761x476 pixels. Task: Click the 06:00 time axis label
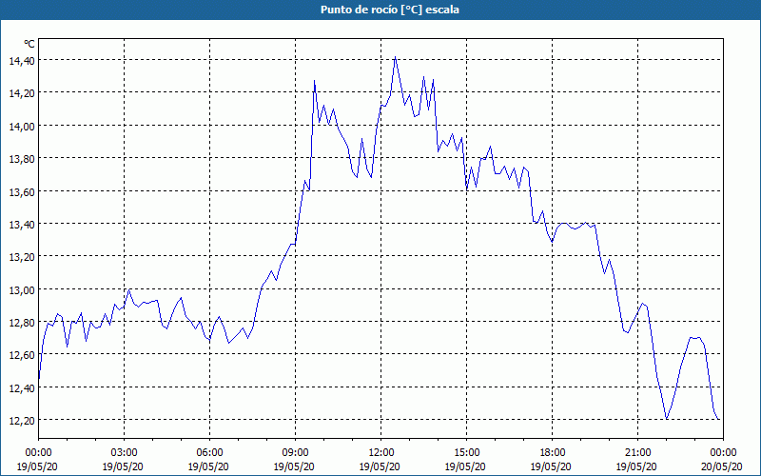209,453
